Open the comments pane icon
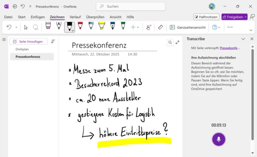The image size is (257, 157). (252, 17)
